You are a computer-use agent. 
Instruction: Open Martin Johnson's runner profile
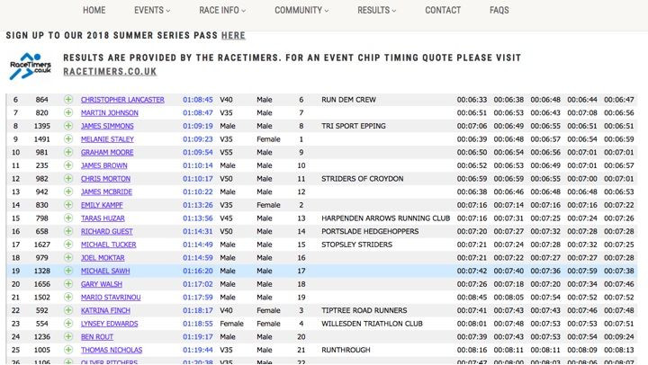click(109, 113)
